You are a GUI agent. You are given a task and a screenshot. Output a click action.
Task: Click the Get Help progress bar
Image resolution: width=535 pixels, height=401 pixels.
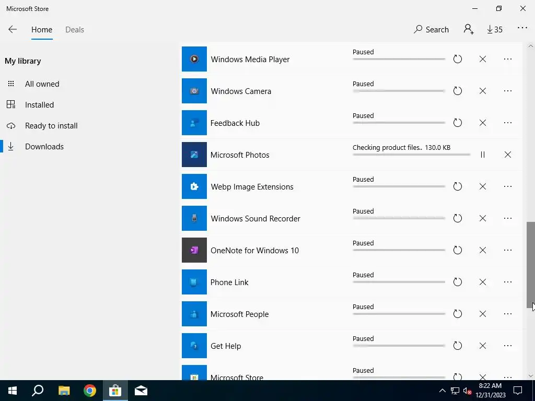click(x=399, y=346)
